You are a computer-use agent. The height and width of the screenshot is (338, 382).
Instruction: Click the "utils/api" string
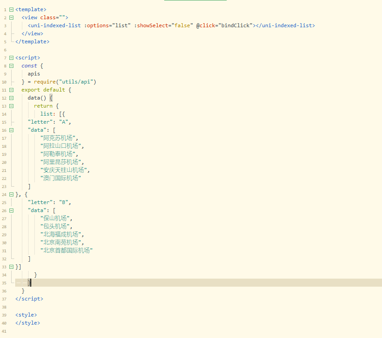[76, 82]
